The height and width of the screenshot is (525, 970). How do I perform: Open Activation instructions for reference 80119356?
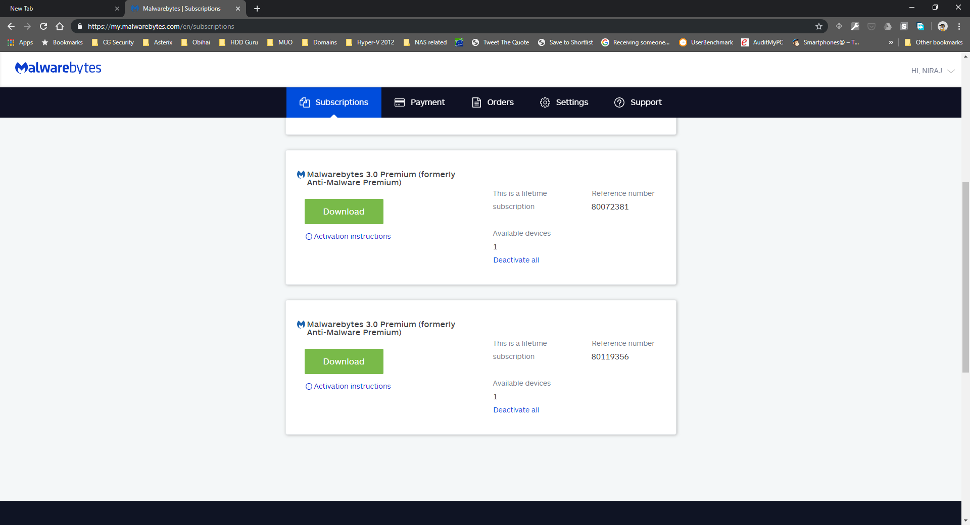point(348,386)
